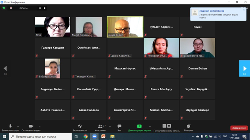
Task: Open the Chat (Чат) icon
Action: click(119, 126)
